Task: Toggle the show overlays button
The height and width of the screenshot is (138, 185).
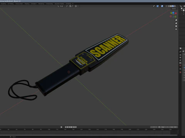Action: (x=162, y=6)
